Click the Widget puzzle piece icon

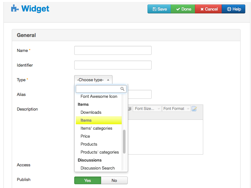click(x=15, y=8)
